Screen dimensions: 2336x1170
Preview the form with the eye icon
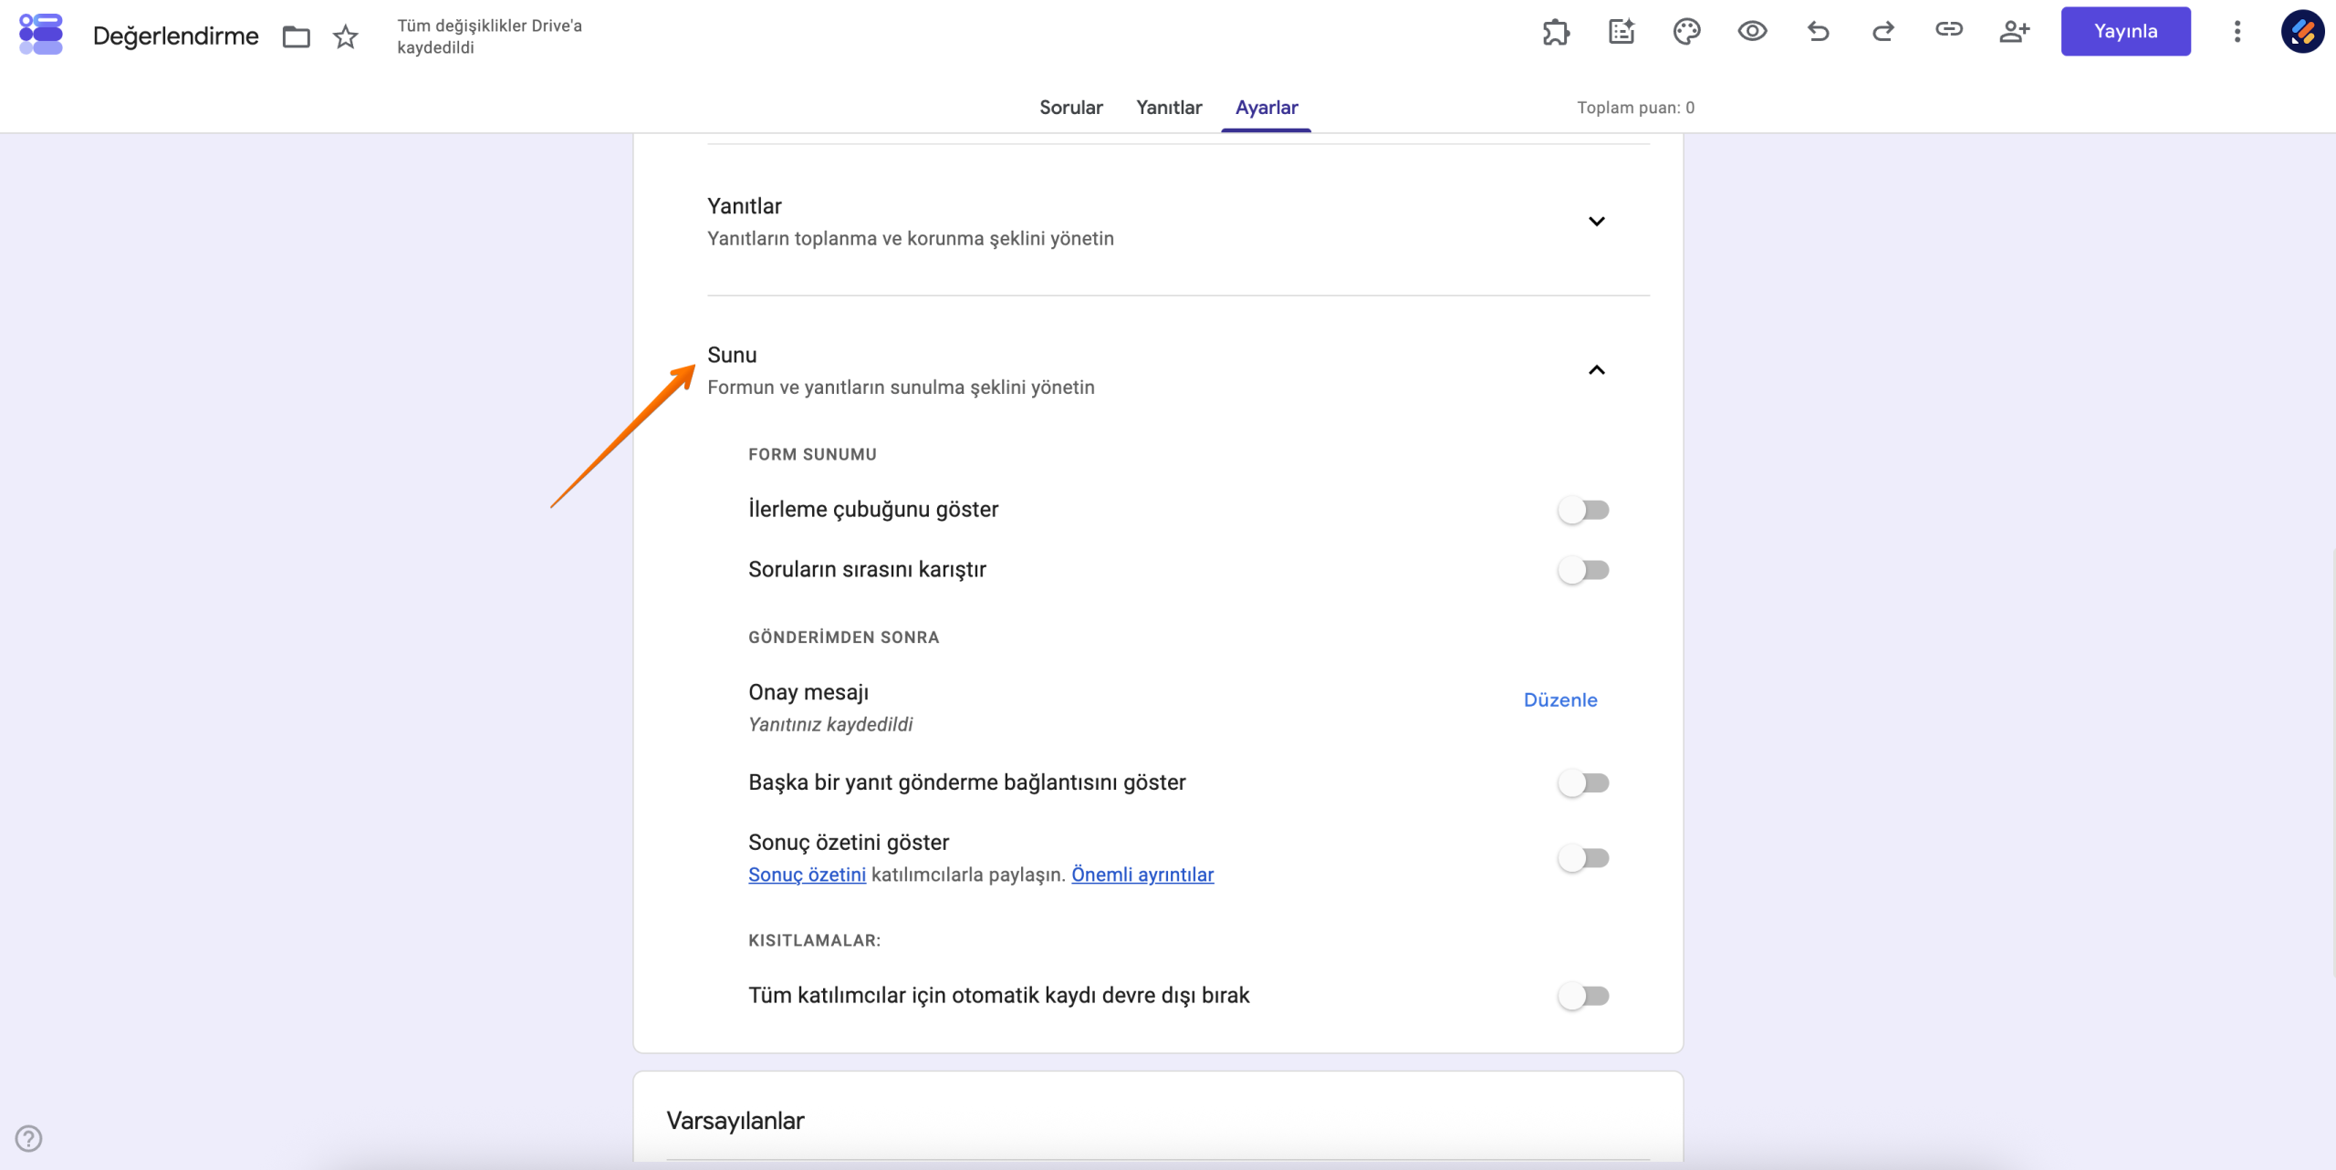tap(1752, 32)
